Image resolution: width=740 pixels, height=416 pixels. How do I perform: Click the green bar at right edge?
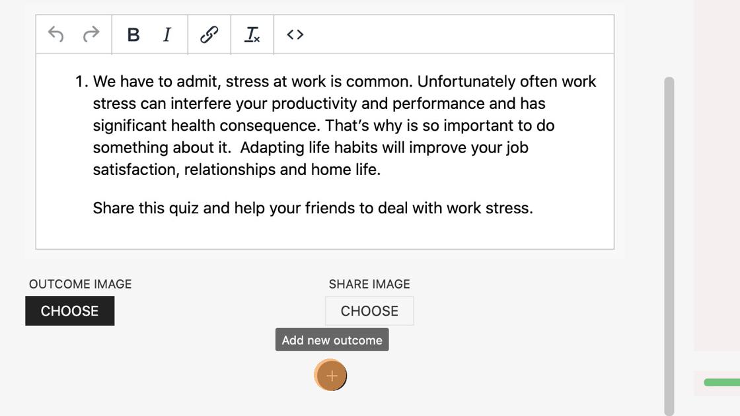[721, 382]
